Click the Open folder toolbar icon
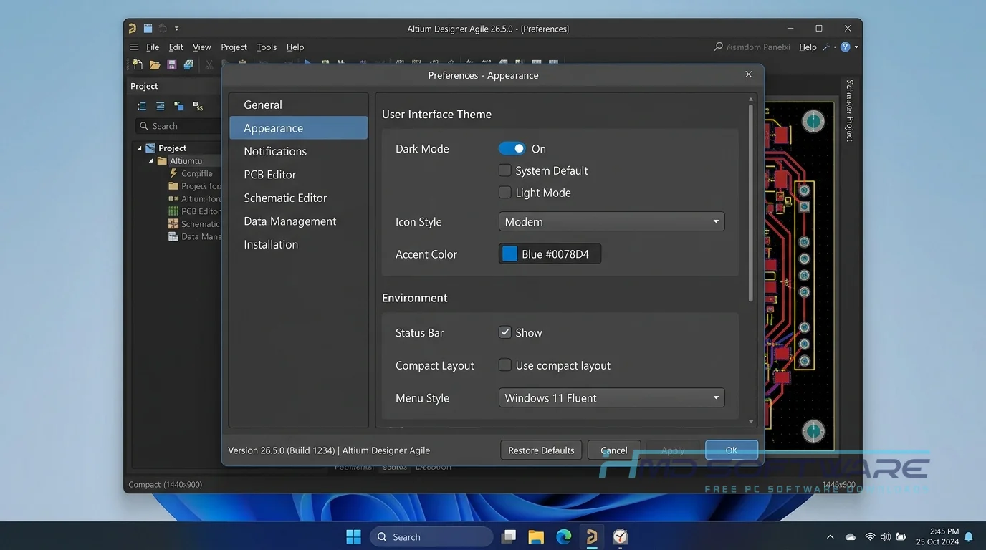Screen dimensions: 986x550 [155, 64]
